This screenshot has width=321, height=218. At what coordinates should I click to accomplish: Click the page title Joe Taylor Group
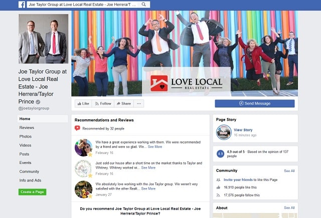(x=43, y=86)
